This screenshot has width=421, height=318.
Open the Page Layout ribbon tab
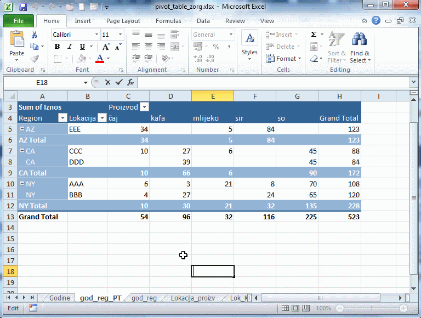[x=123, y=21]
